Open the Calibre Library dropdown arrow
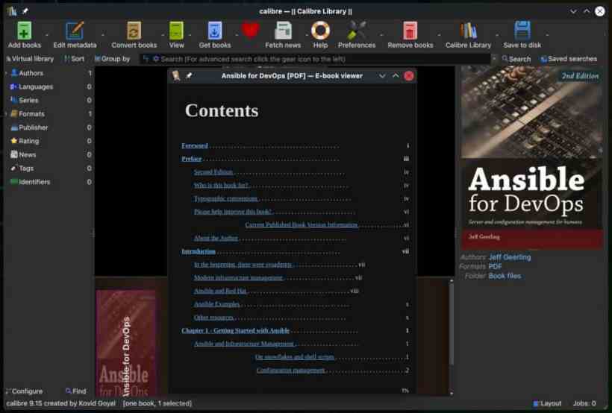The image size is (612, 413). (x=497, y=35)
